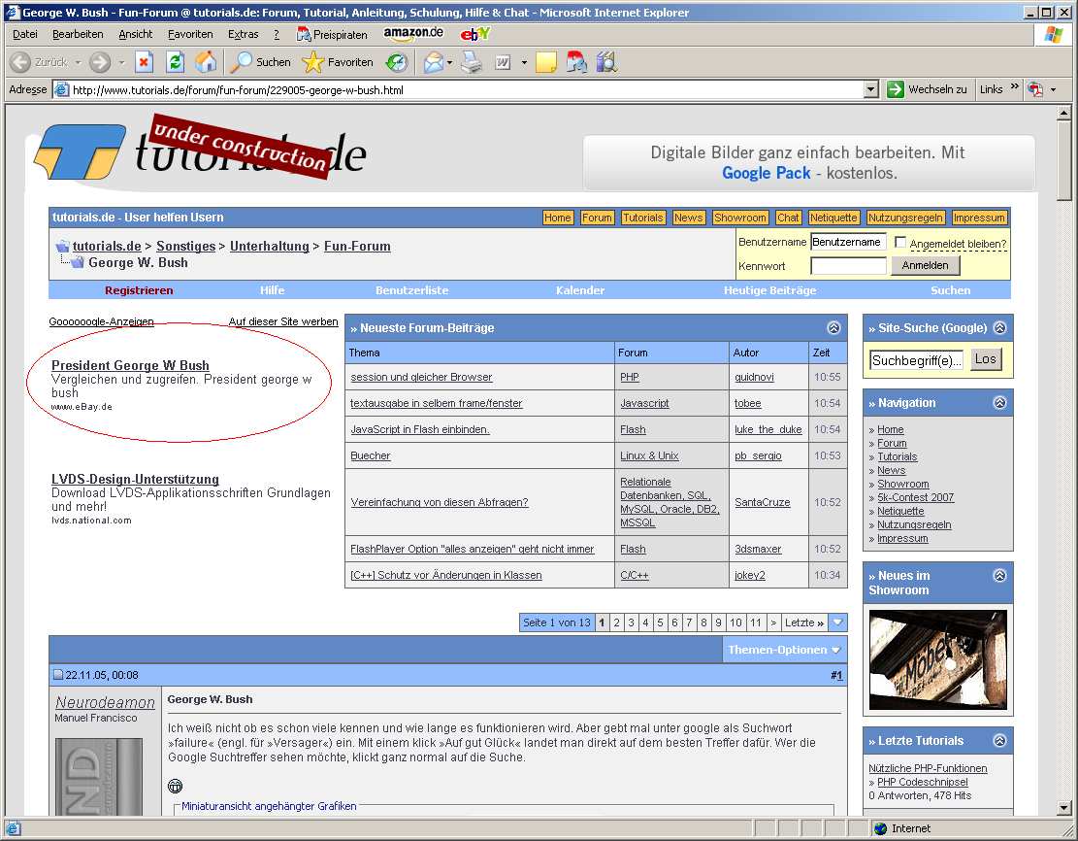Click the messenger figures toolbar icon

tap(576, 62)
